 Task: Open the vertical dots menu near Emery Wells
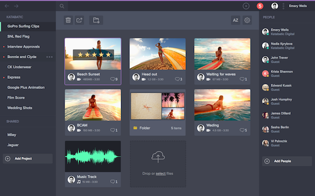click(283, 6)
